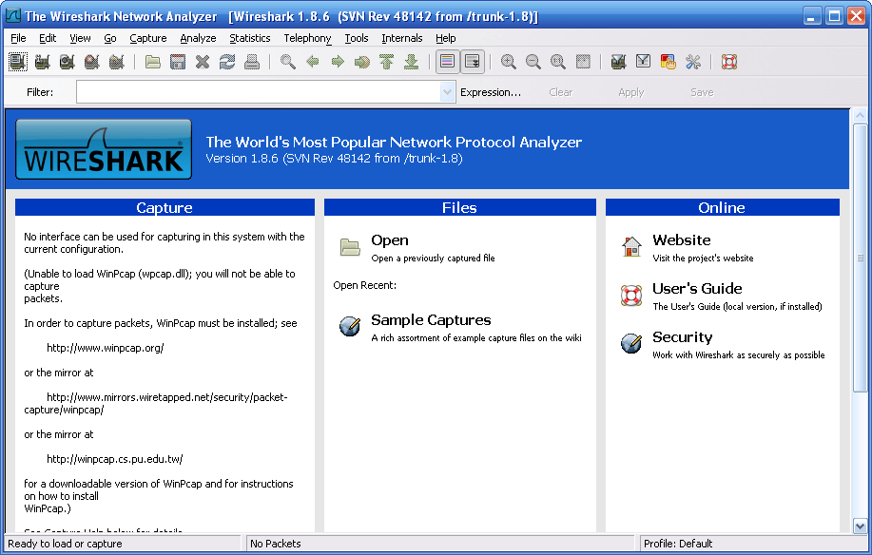
Task: Click the list capture interfaces toolbar icon
Action: tap(18, 62)
